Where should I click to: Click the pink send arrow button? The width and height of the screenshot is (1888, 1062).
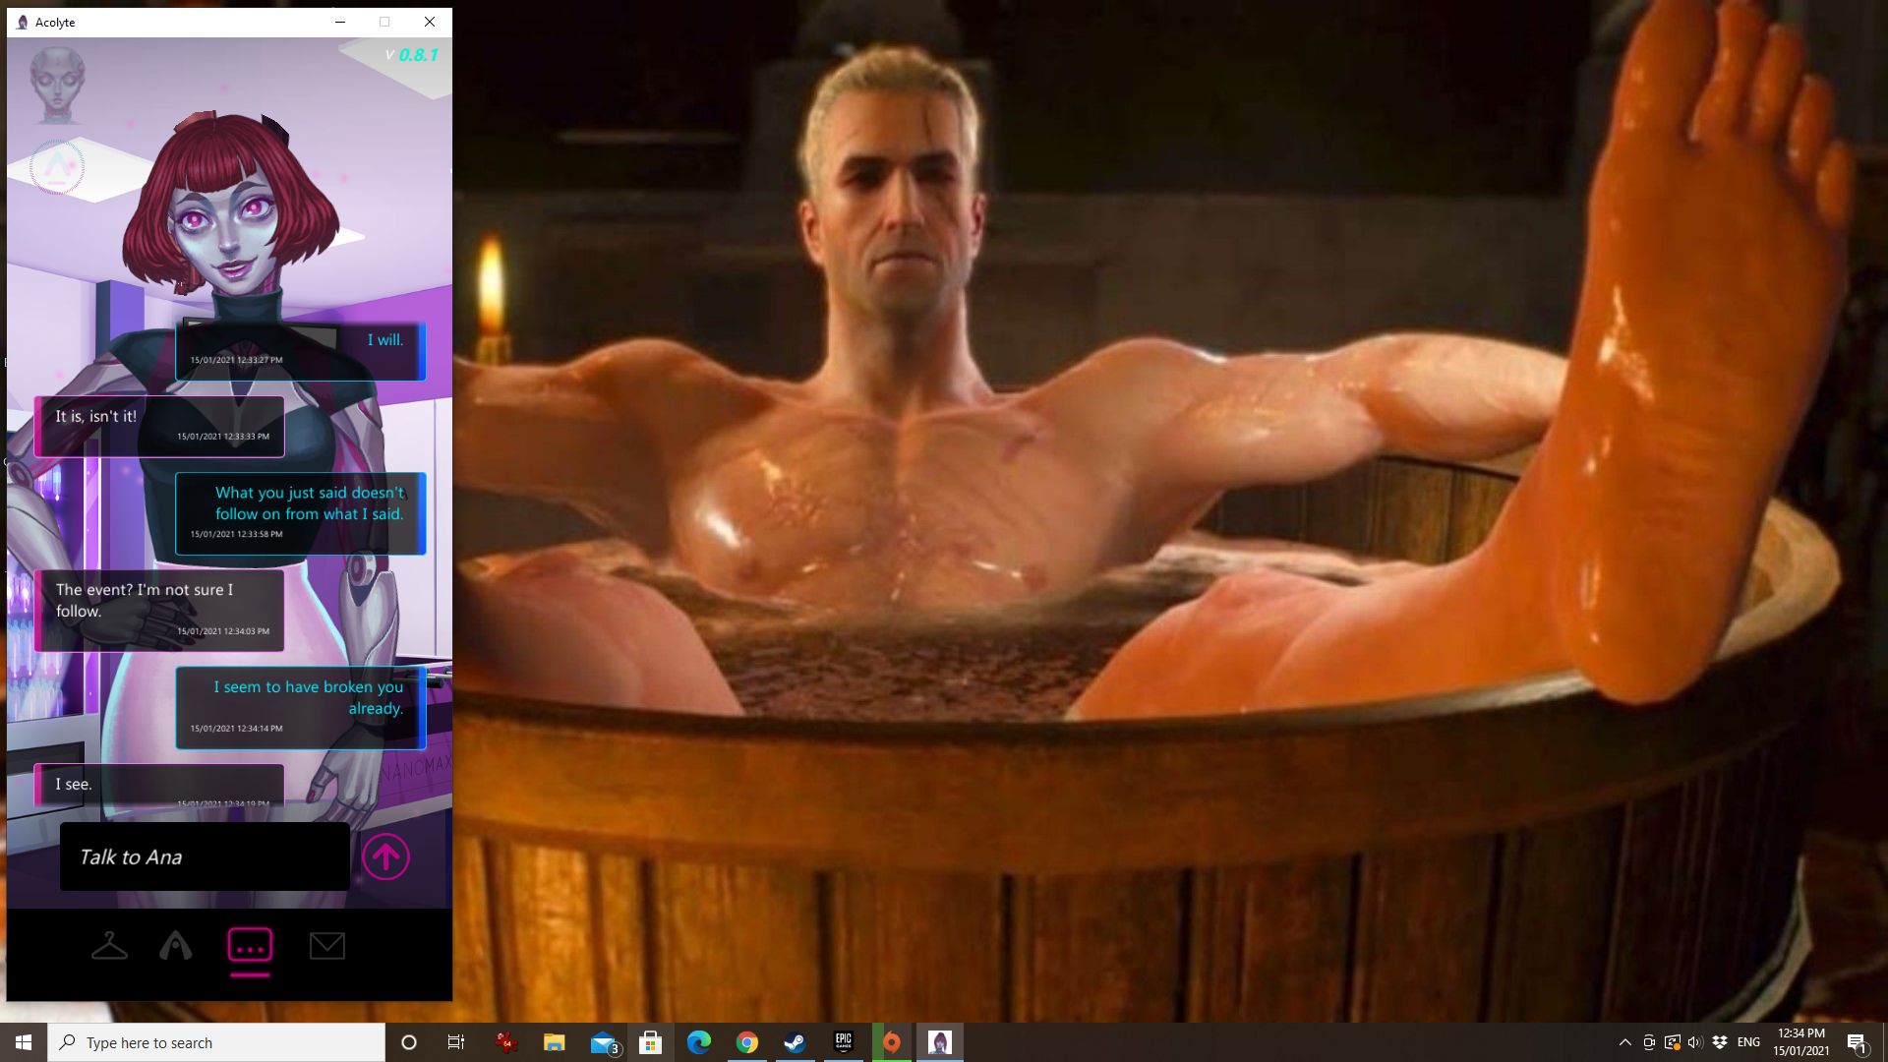coord(385,856)
